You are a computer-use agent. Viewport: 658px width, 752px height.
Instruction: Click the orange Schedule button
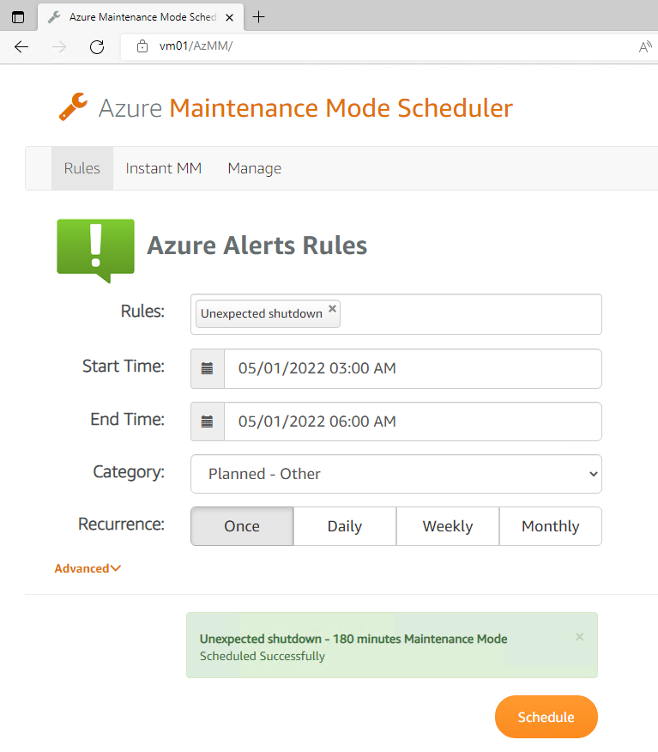coord(546,717)
